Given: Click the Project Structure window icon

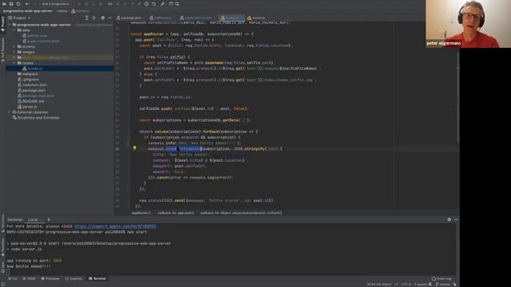Looking at the screenshot, I should (171, 4).
